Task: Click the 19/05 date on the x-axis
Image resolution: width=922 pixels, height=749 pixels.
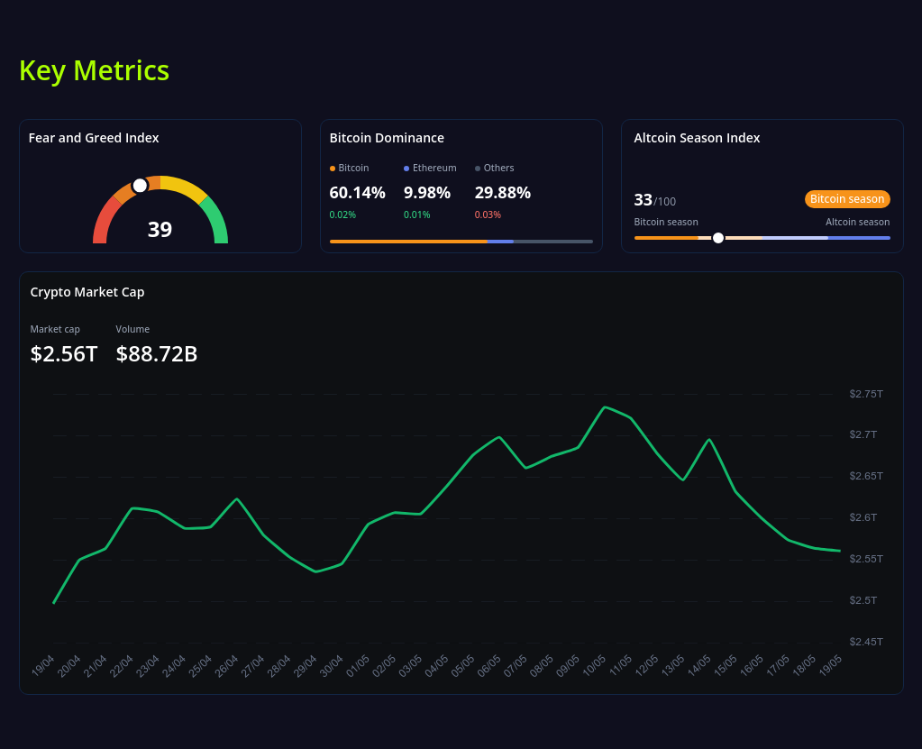Action: coord(831,665)
